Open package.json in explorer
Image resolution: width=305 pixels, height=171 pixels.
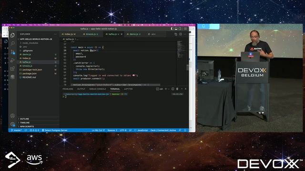38,74
